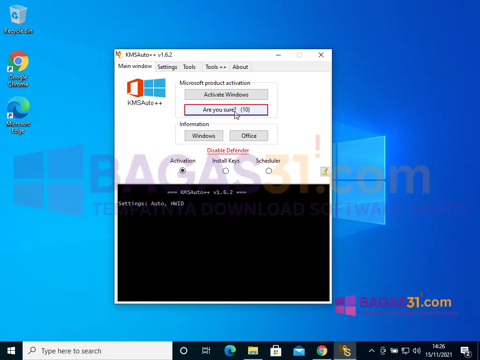
Task: Click the black console output area
Action: pyautogui.click(x=224, y=243)
